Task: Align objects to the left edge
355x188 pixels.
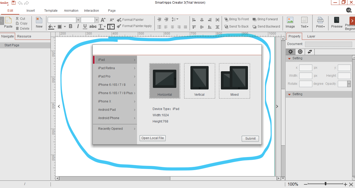Action: (x=194, y=20)
